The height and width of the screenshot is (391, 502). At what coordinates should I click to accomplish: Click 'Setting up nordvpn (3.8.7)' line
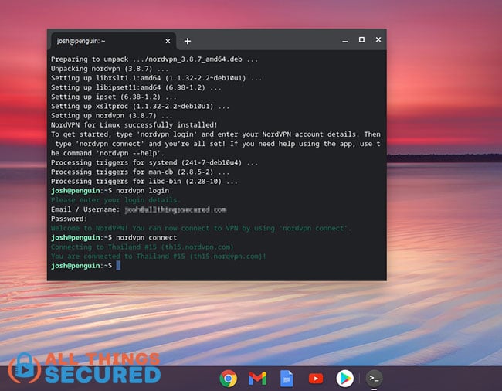coord(111,116)
